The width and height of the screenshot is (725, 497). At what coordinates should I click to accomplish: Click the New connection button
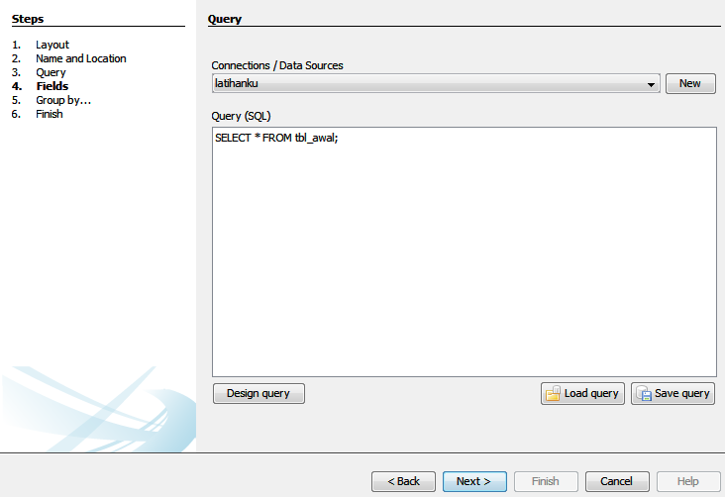tap(690, 84)
